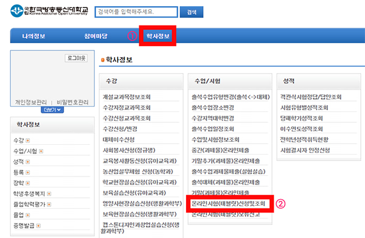Click the Korea National Open University logo
365x238 pixels.
click(x=49, y=11)
